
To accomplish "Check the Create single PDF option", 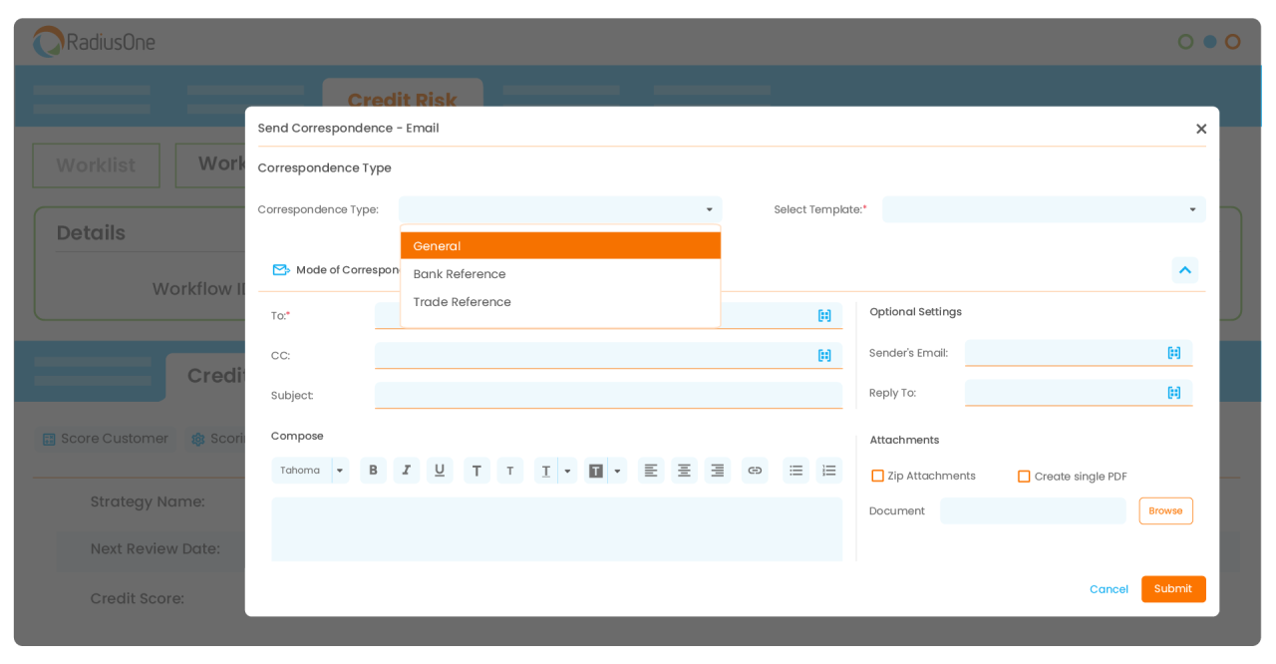I will pos(1024,476).
